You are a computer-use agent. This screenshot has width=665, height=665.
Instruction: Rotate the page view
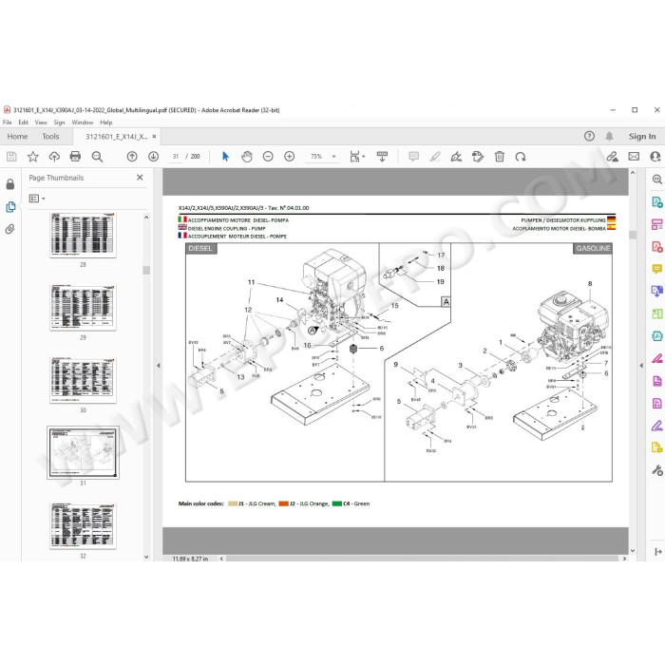click(x=521, y=157)
